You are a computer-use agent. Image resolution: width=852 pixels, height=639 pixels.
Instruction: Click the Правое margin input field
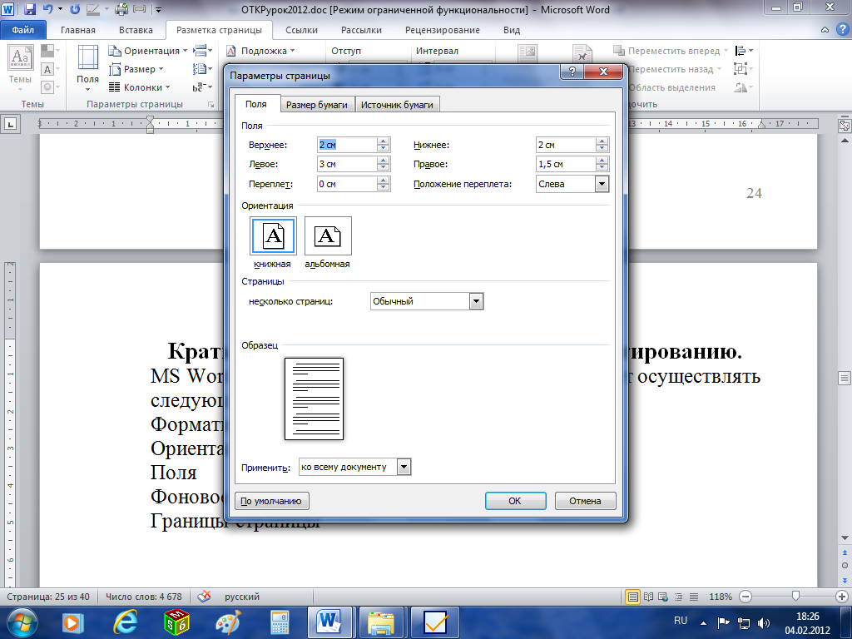(565, 164)
